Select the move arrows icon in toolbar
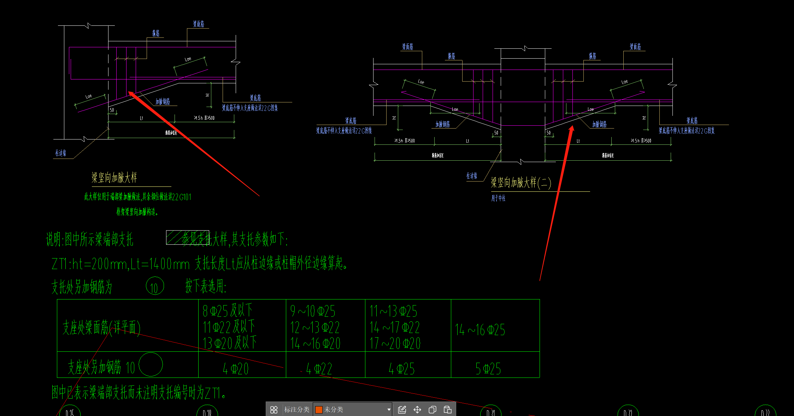This screenshot has width=794, height=416. pos(417,410)
